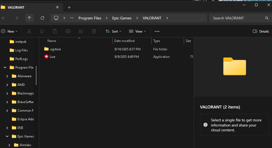Click the Epic Games breadcrumb
The image size is (272, 148).
pyautogui.click(x=122, y=18)
